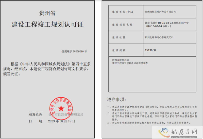Select the location 铝兴北路和同心东路交叉口
This screenshot has height=139, width=203.
pyautogui.click(x=159, y=37)
